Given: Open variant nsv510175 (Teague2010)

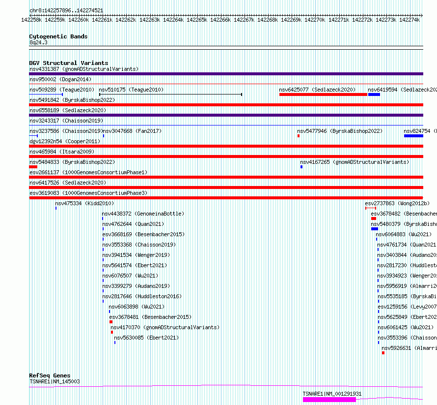Looking at the screenshot, I should 131,90.
